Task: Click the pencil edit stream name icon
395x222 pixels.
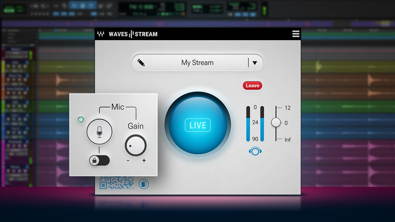Action: pos(141,63)
